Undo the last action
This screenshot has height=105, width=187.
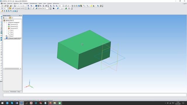[31, 6]
